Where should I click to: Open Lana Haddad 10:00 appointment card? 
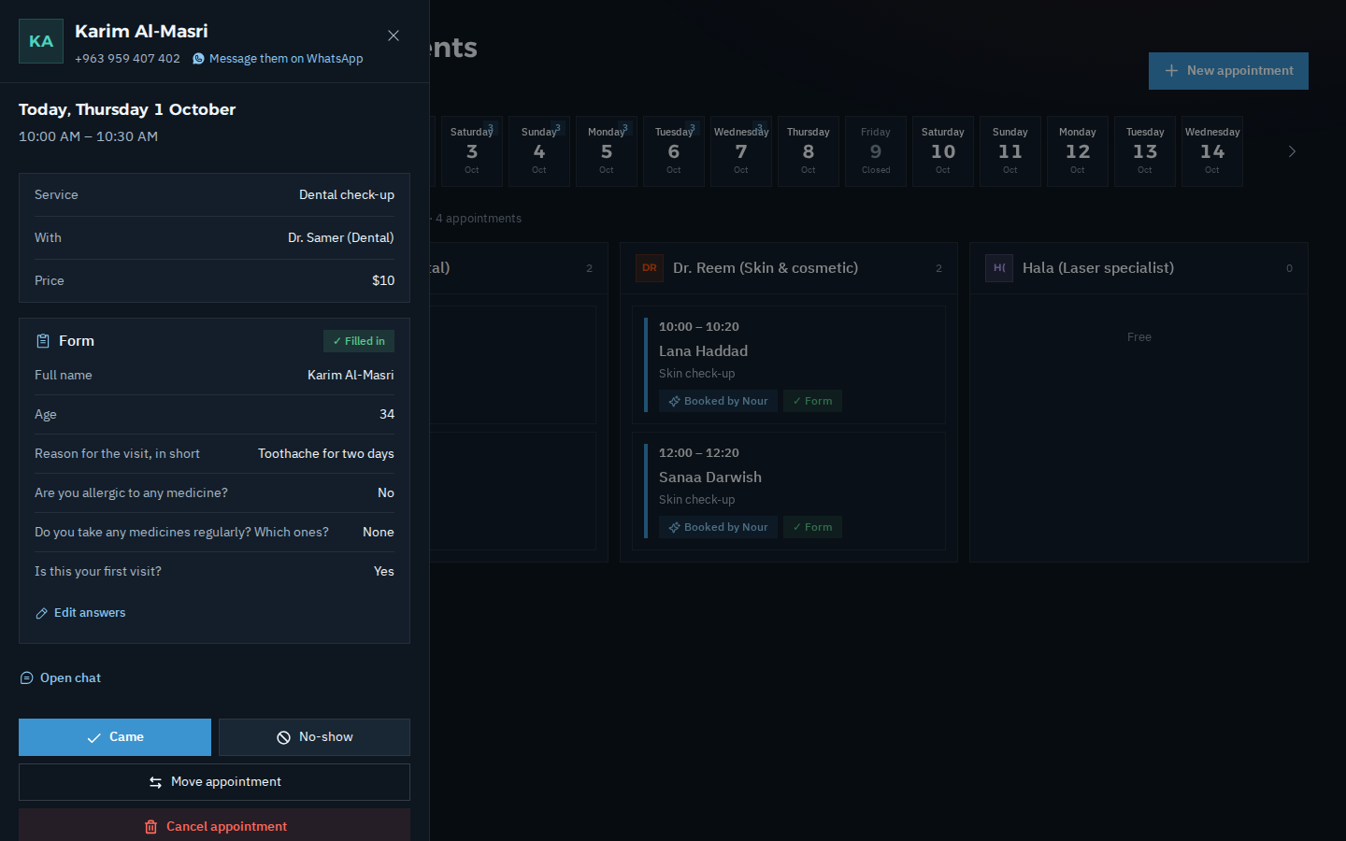[789, 364]
